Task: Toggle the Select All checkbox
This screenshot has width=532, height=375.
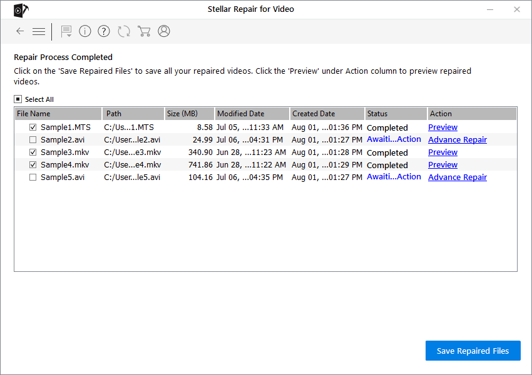Action: pos(18,99)
